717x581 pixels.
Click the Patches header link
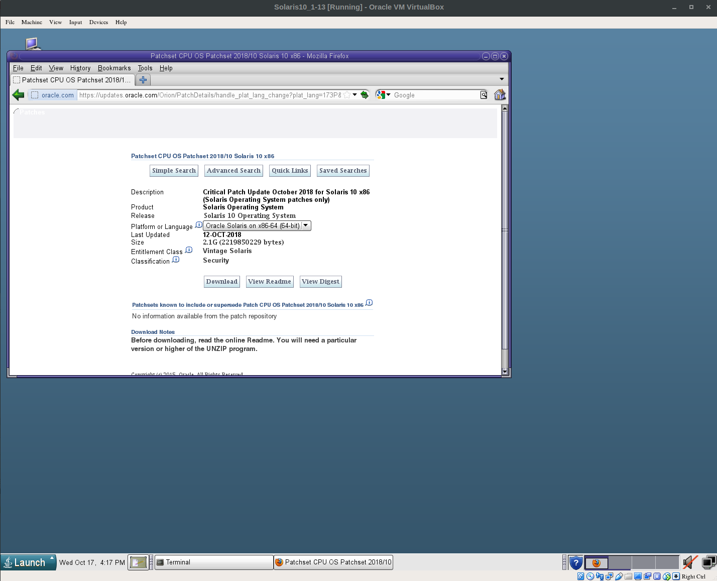(32, 112)
